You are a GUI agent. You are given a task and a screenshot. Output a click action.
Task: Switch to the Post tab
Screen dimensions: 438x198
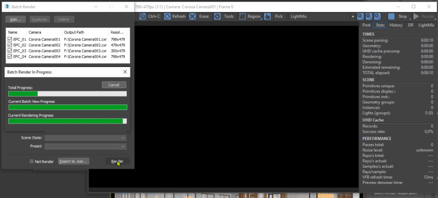click(366, 25)
